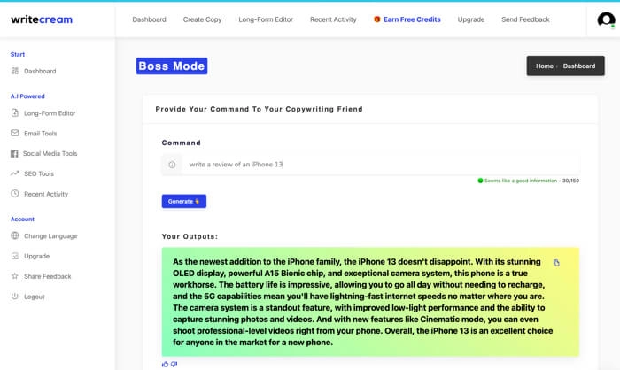Open the user profile avatar

[606, 19]
